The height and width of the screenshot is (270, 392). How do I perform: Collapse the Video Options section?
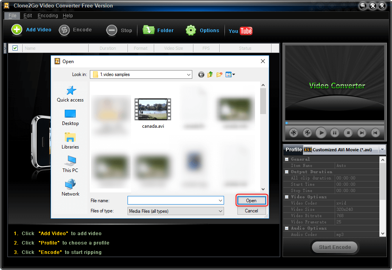click(287, 197)
